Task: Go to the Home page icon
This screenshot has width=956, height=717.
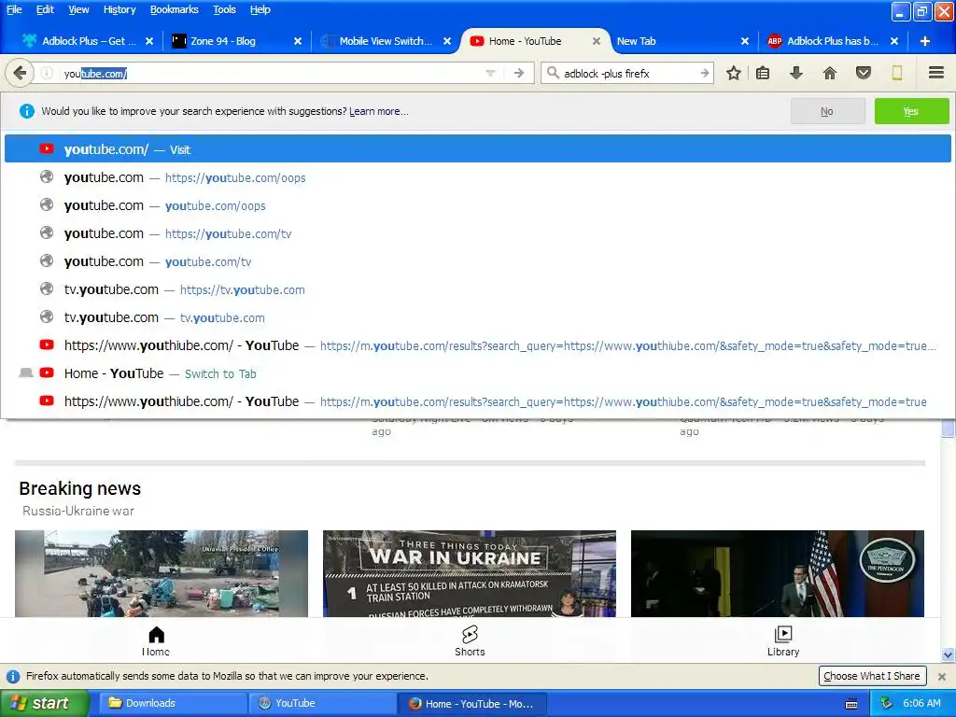Action: (x=829, y=73)
